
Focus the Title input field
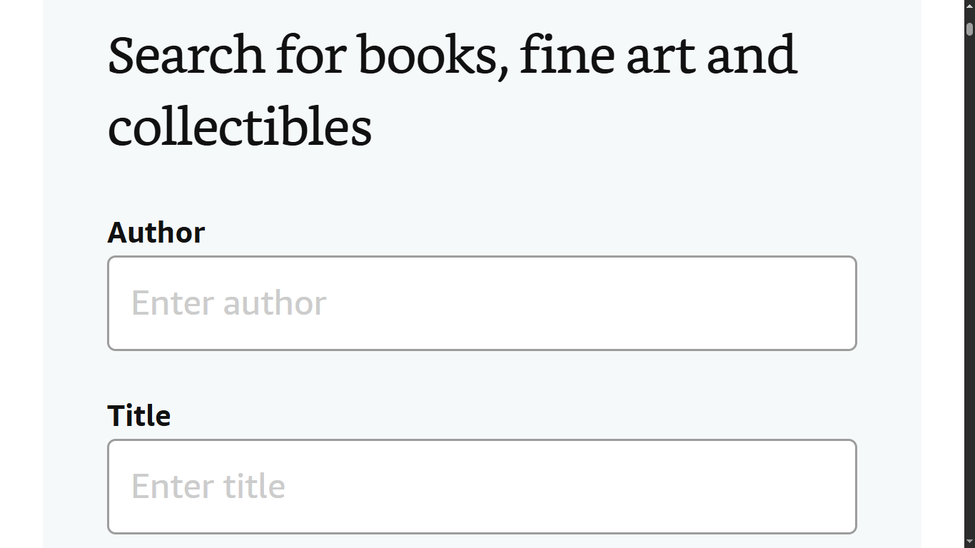click(x=482, y=487)
